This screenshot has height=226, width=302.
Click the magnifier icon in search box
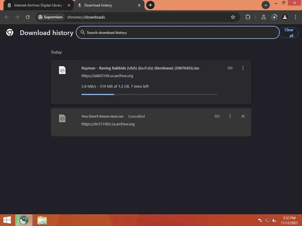(83, 32)
